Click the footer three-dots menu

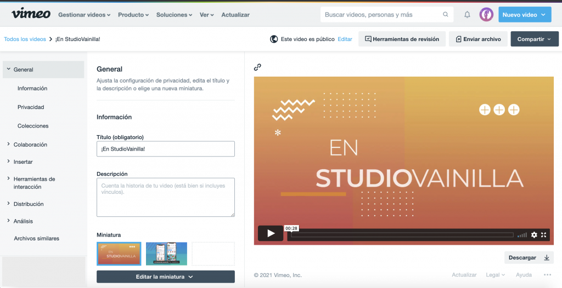(547, 275)
